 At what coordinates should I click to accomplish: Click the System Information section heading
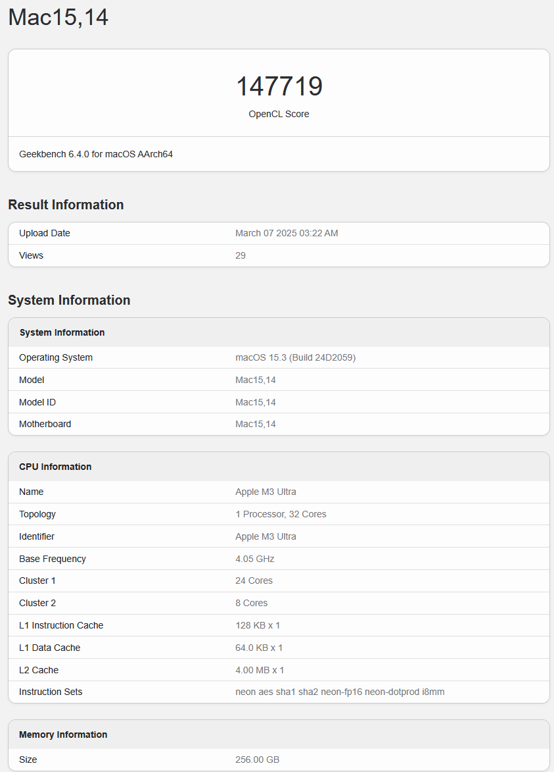pyautogui.click(x=69, y=300)
